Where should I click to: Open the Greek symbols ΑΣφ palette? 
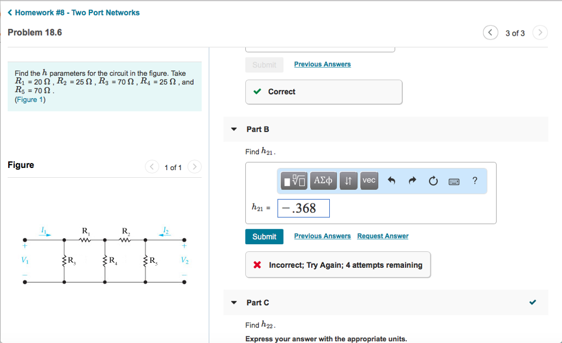tap(323, 181)
